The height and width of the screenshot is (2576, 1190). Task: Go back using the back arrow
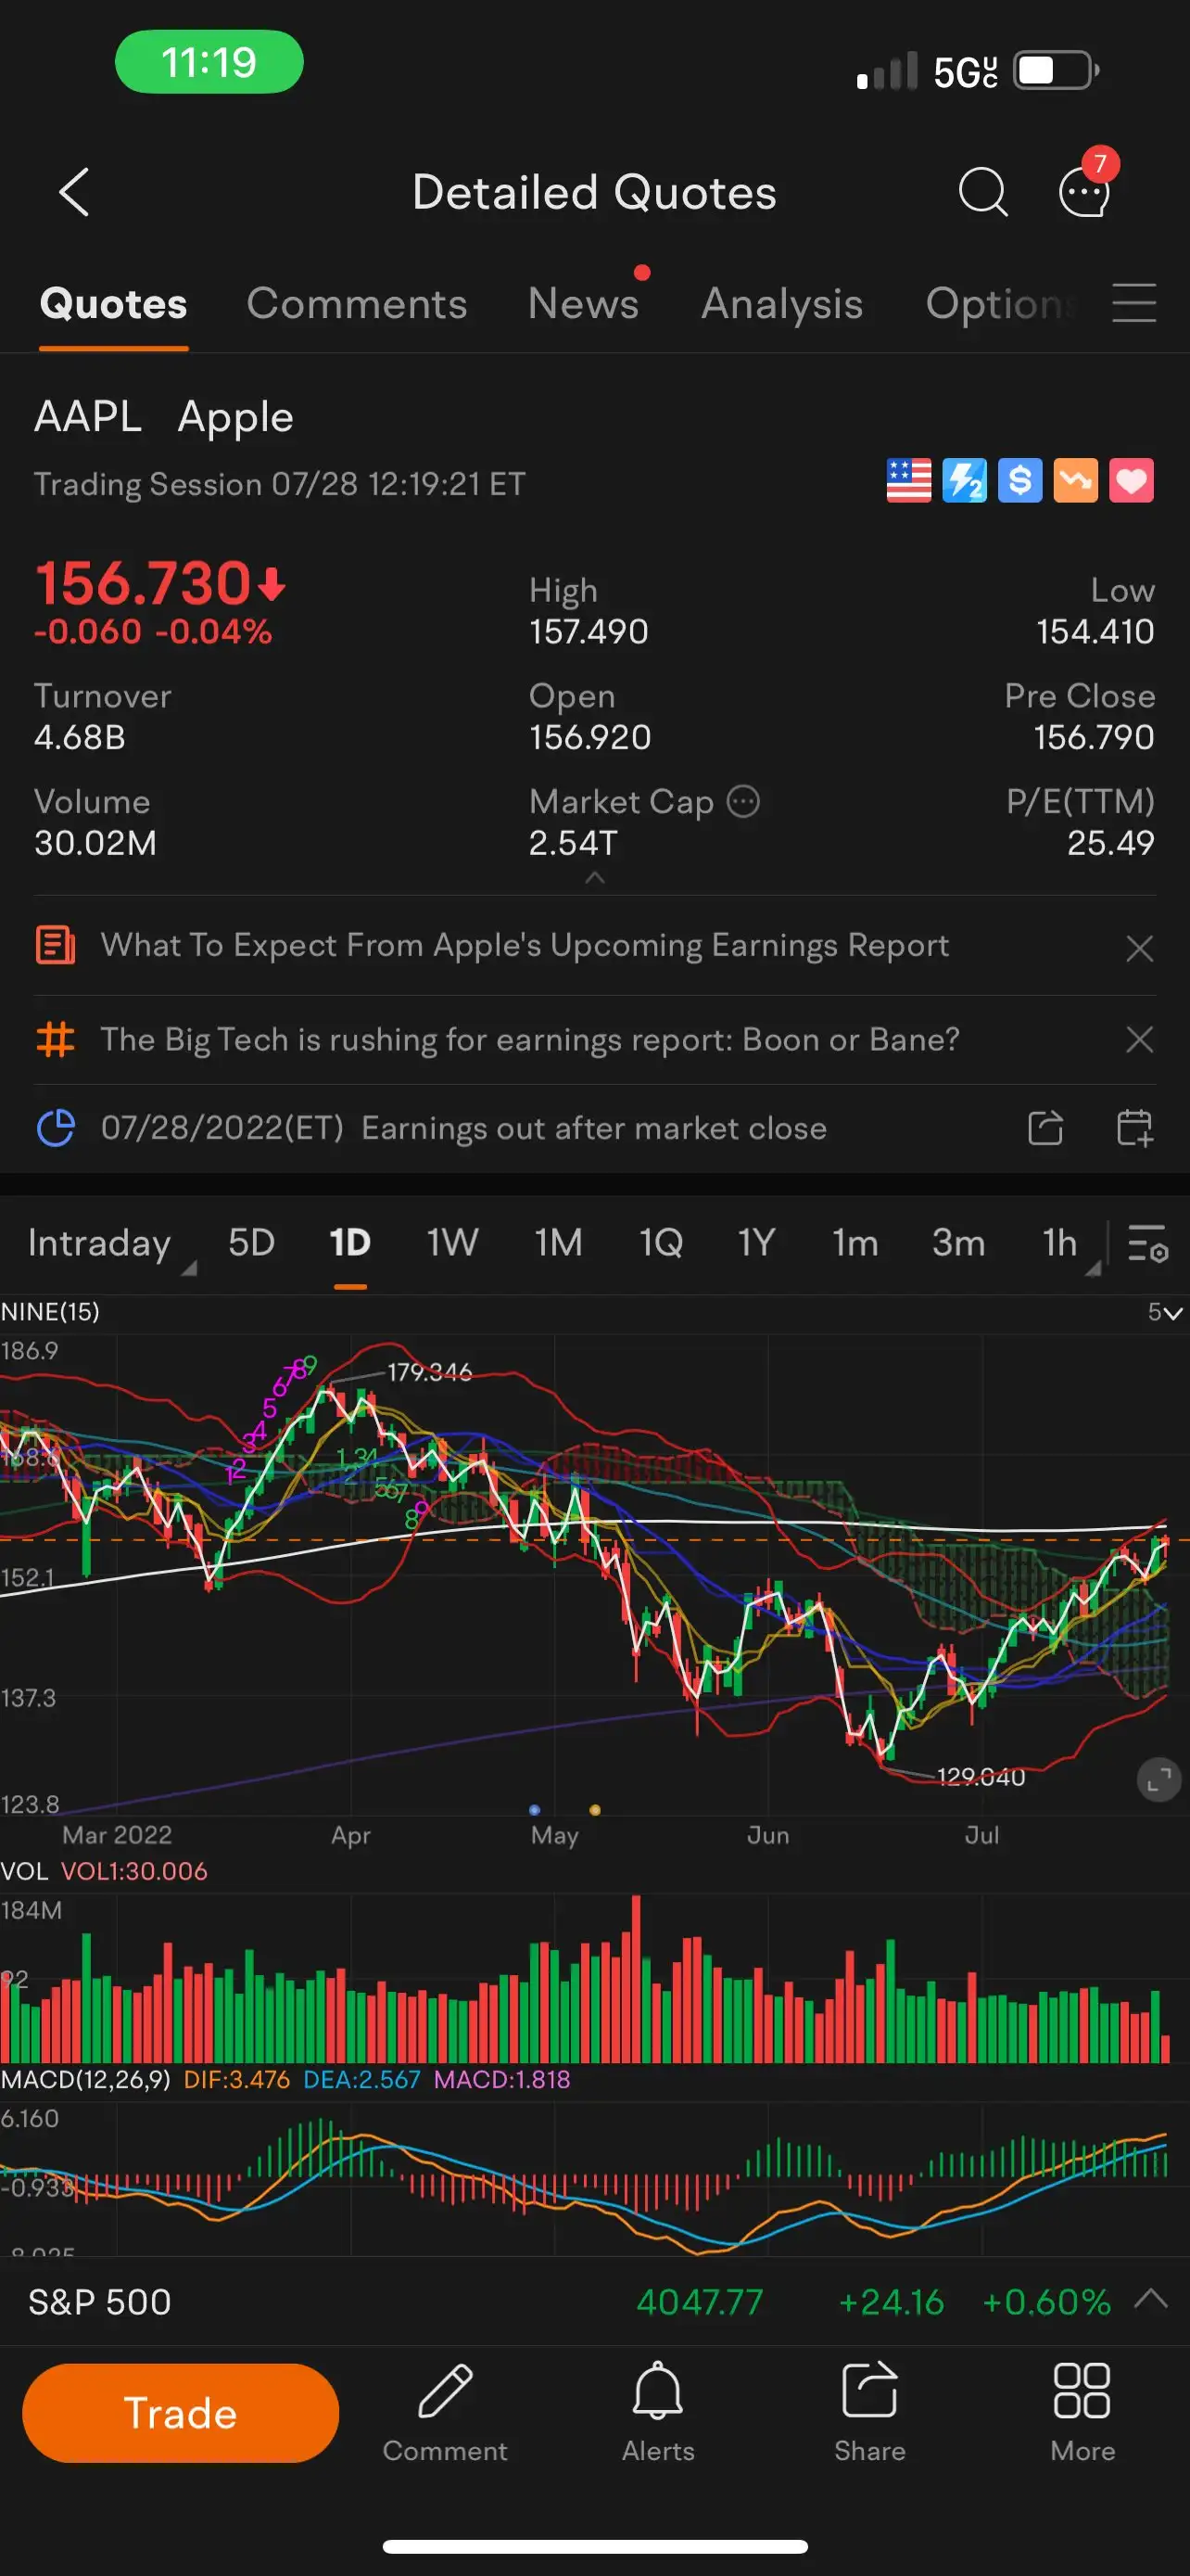pyautogui.click(x=75, y=191)
